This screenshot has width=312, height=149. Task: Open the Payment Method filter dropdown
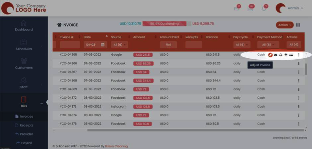(268, 45)
